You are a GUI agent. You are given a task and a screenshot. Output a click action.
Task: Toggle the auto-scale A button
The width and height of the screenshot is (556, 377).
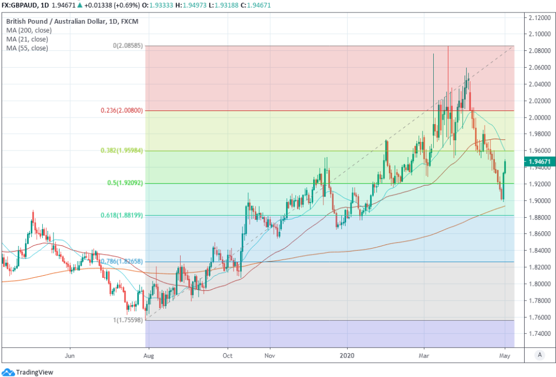point(539,355)
